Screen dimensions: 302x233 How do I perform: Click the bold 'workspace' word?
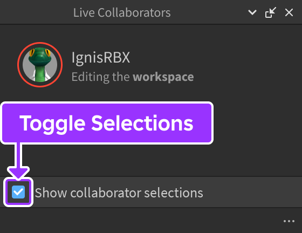pos(163,77)
